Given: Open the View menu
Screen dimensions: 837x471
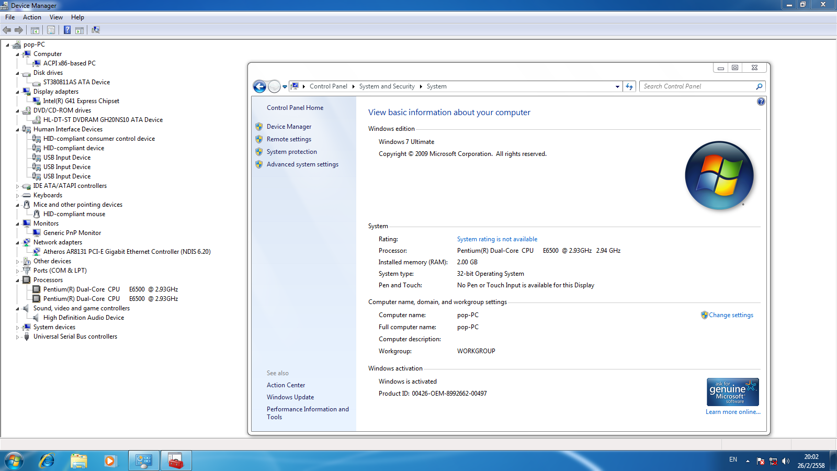Looking at the screenshot, I should [x=56, y=17].
